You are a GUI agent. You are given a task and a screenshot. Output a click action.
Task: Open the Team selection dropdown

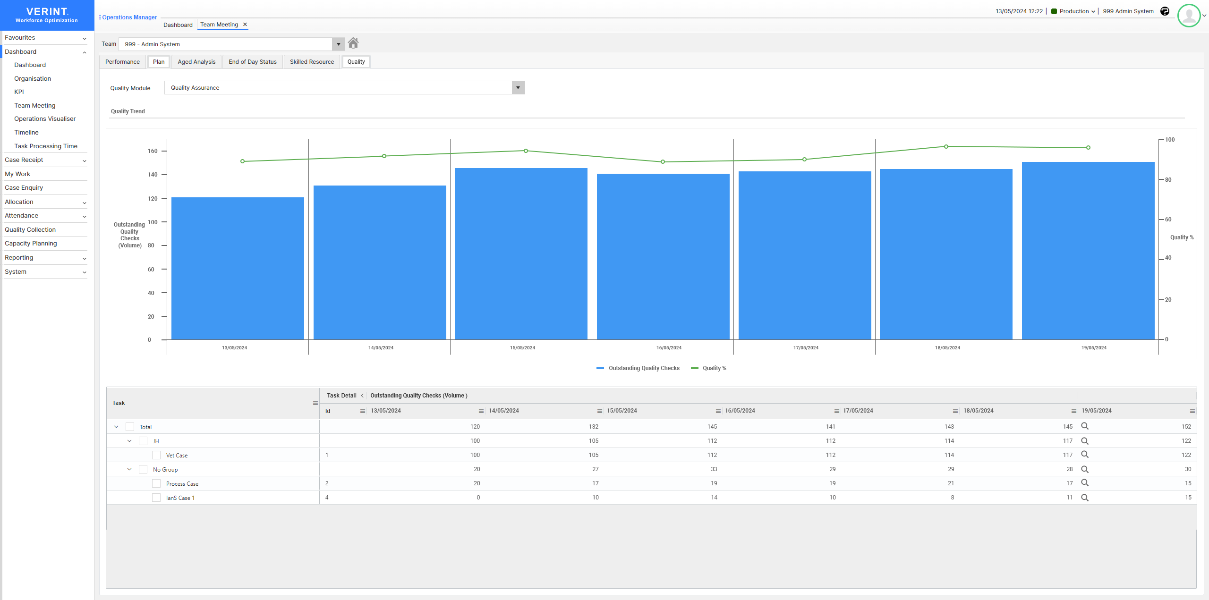click(x=338, y=44)
